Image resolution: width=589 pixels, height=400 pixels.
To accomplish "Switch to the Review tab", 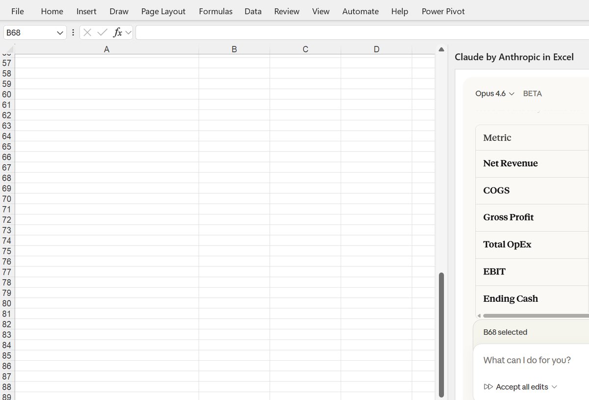I will pyautogui.click(x=287, y=11).
